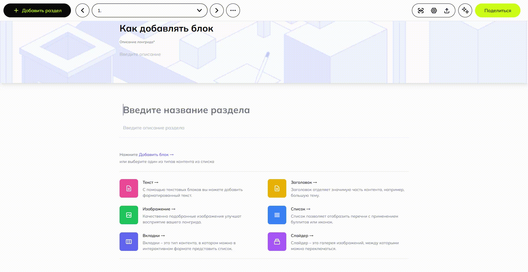
Task: Expand the section selector dropdown '1.'
Action: [150, 10]
